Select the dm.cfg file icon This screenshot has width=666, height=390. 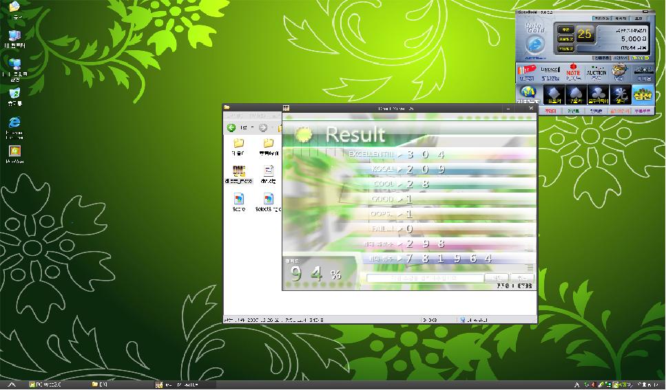pyautogui.click(x=268, y=171)
